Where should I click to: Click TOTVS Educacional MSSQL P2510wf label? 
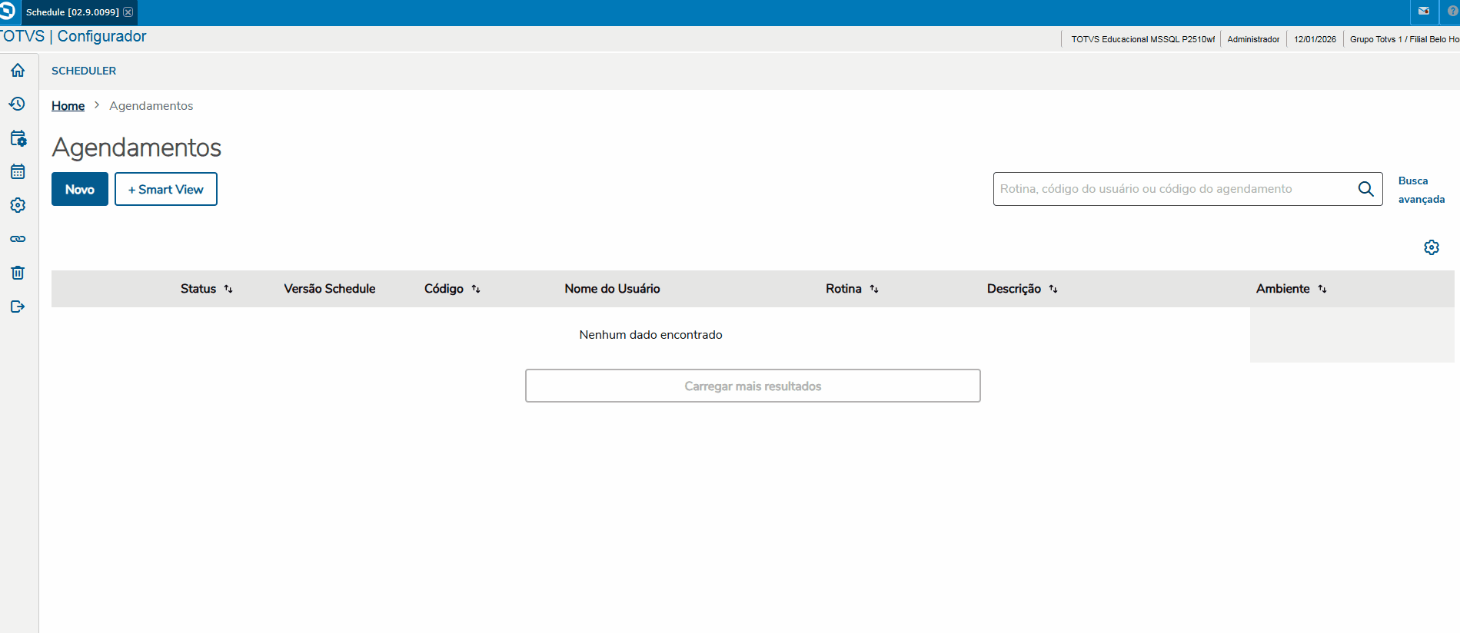point(1143,39)
